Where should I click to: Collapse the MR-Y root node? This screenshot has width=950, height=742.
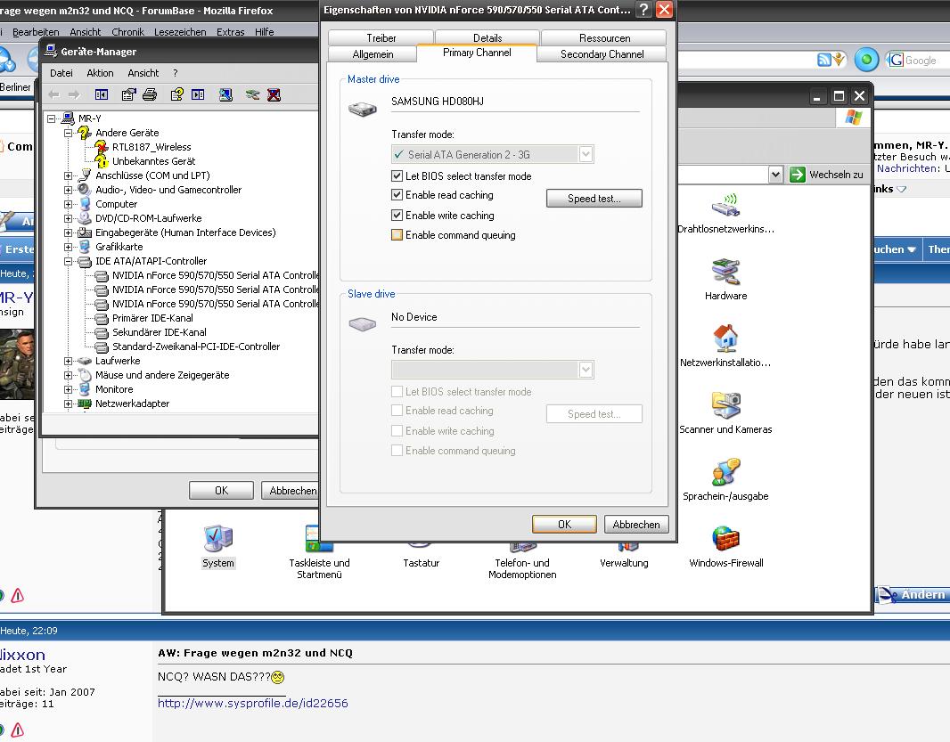[52, 118]
